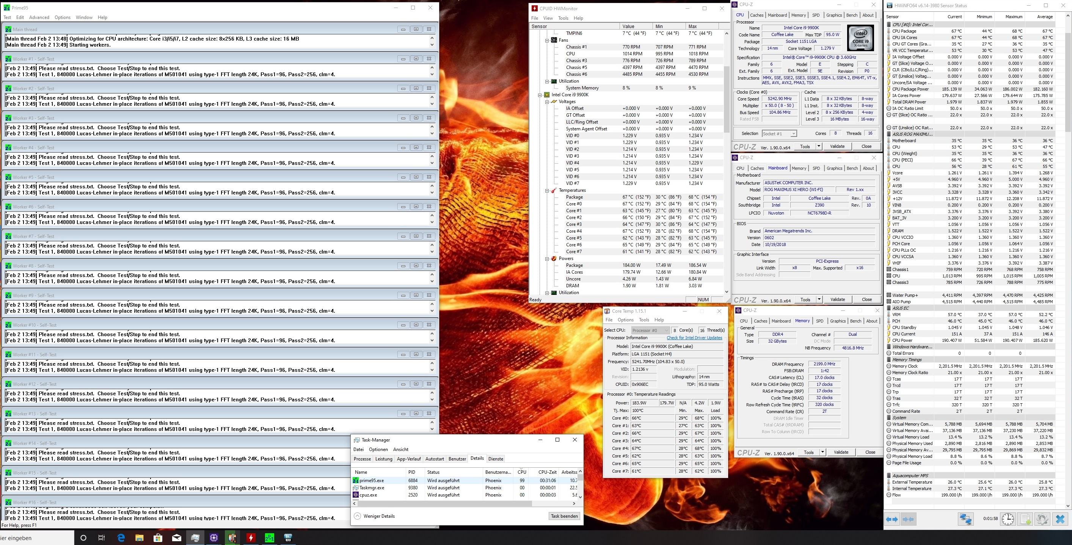Collapse the Temperatures node in HWMonitor
This screenshot has width=1072, height=545.
[547, 191]
